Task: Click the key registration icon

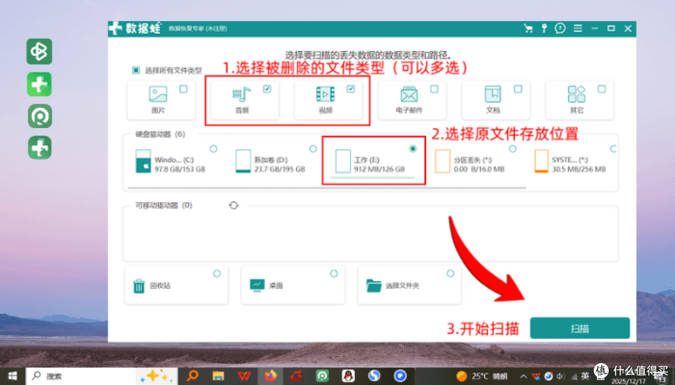Action: (x=544, y=28)
